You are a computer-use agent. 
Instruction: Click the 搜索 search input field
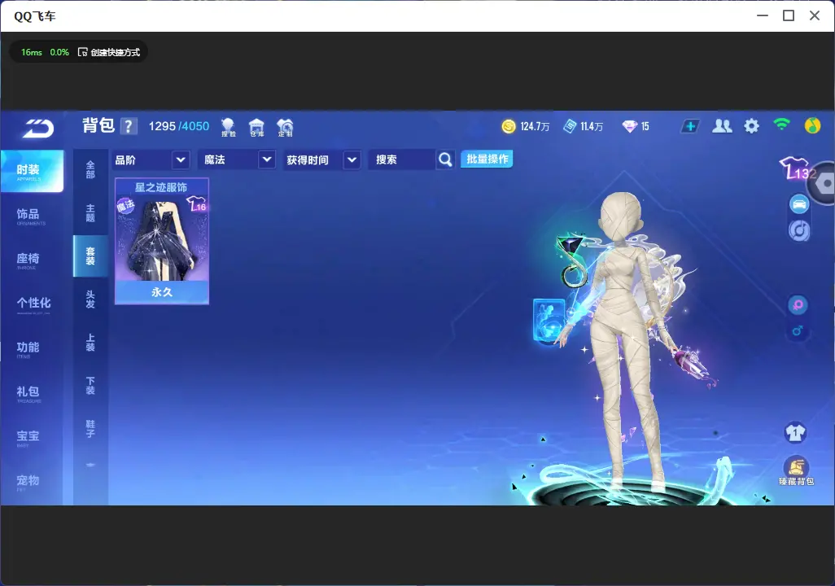401,160
